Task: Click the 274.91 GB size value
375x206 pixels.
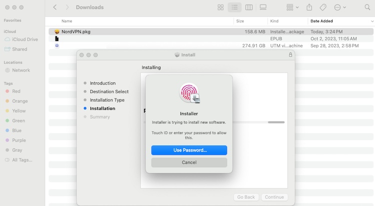Action: point(253,45)
